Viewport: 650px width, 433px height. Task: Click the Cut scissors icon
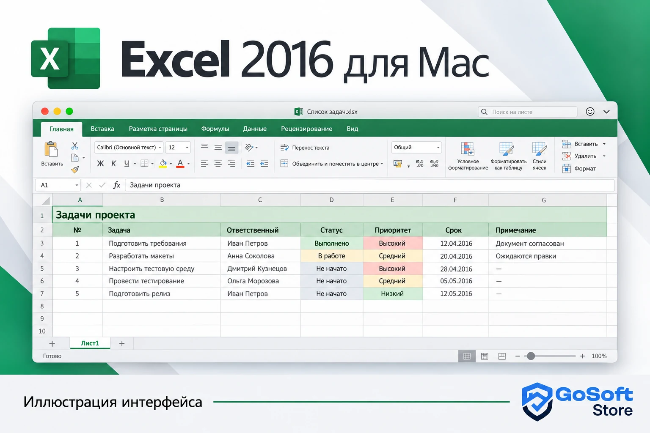pos(75,146)
